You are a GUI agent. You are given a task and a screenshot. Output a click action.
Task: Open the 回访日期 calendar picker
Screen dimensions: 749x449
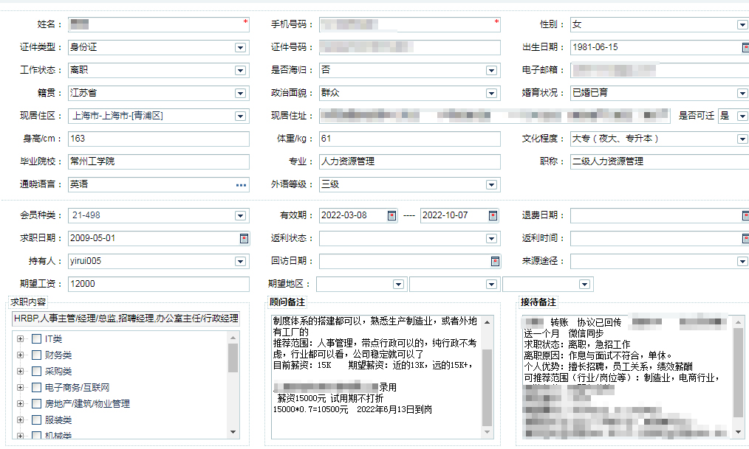click(495, 262)
